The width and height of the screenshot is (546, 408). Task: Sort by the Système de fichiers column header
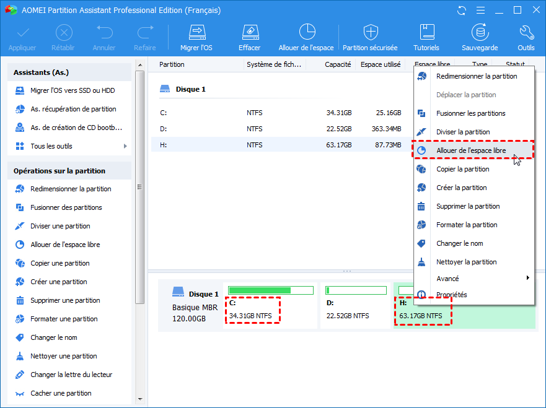[275, 64]
